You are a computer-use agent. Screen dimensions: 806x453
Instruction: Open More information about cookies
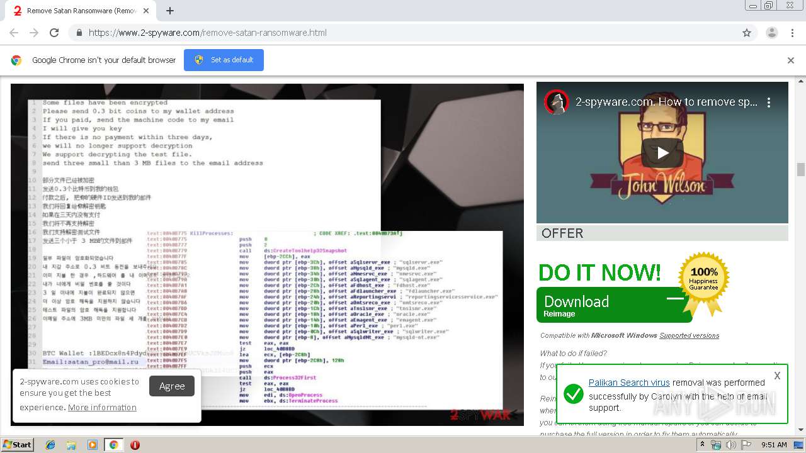[102, 408]
